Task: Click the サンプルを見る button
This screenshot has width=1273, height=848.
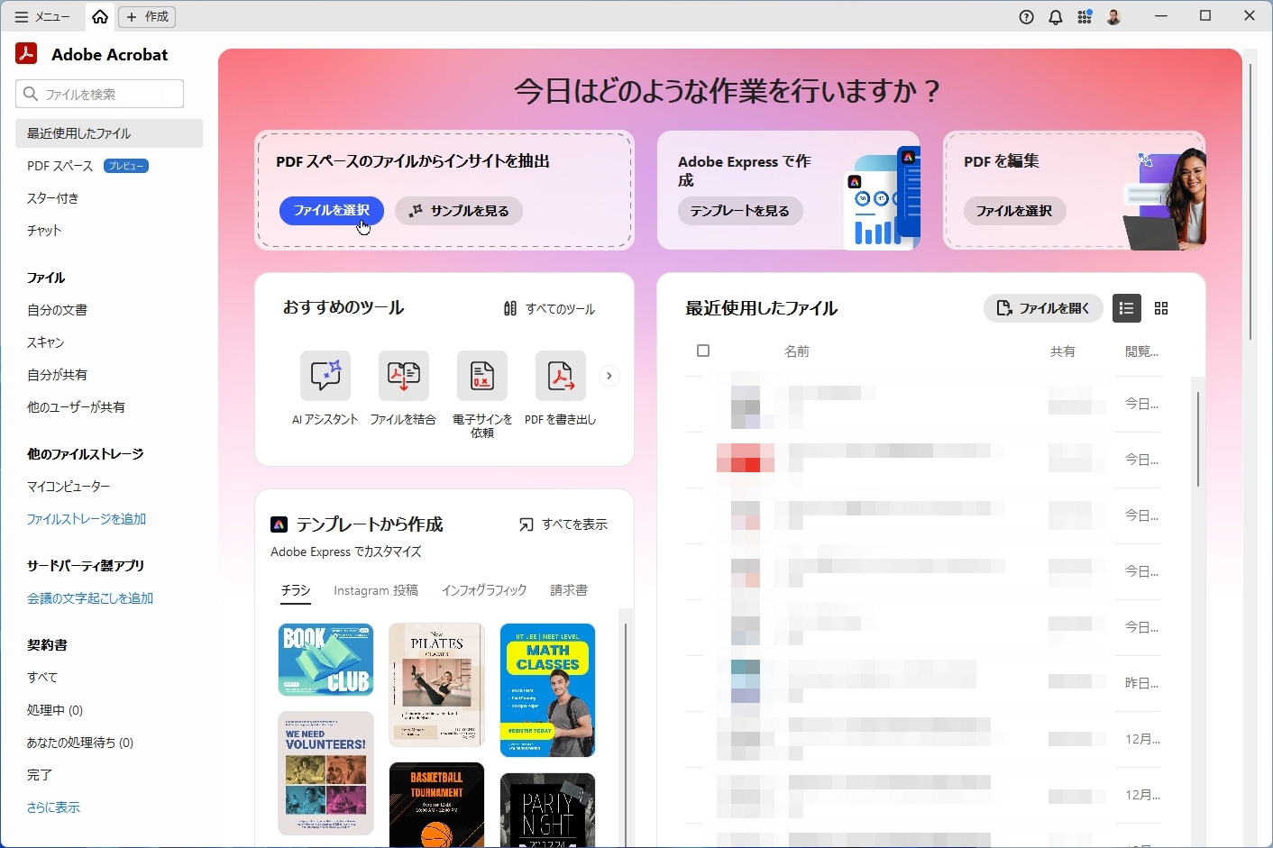Action: point(459,211)
